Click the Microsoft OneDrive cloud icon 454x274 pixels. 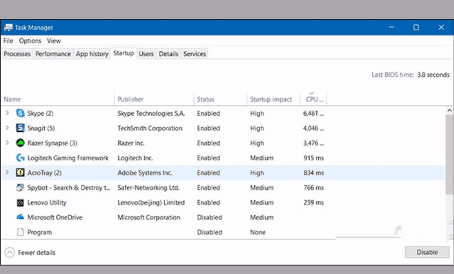(20, 217)
